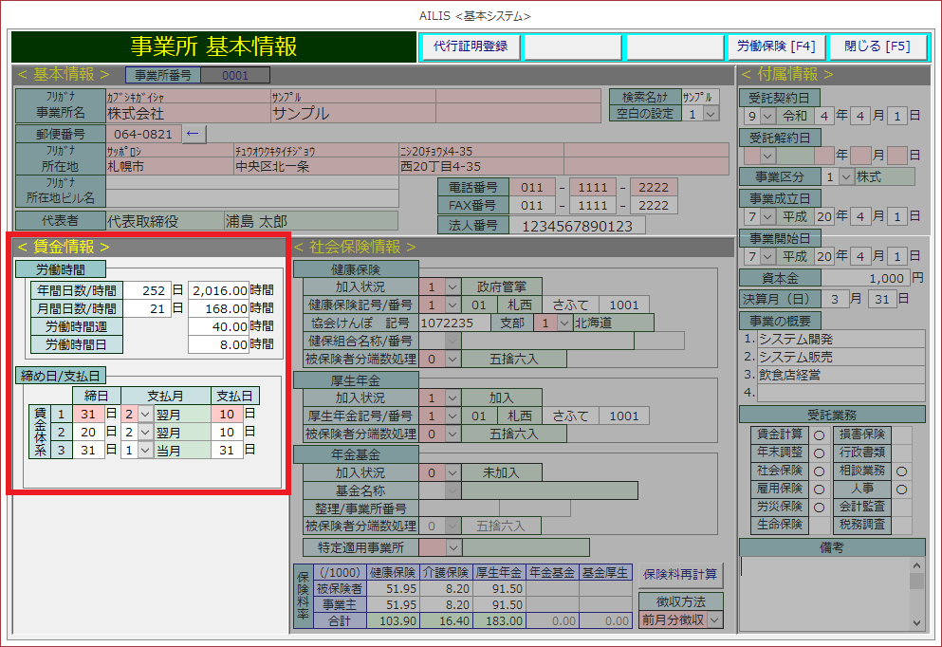Toggle the 賃金計算 circle mark

click(818, 434)
